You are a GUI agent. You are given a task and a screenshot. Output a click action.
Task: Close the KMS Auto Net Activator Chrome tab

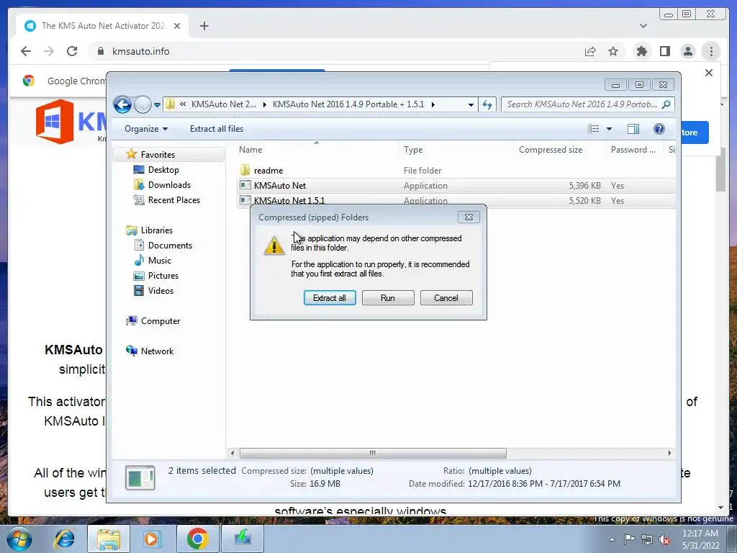[x=177, y=26]
